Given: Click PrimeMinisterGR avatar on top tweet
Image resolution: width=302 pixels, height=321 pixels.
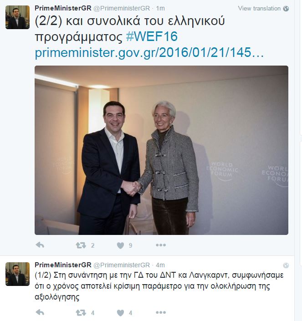Looking at the screenshot, I should pos(17,17).
